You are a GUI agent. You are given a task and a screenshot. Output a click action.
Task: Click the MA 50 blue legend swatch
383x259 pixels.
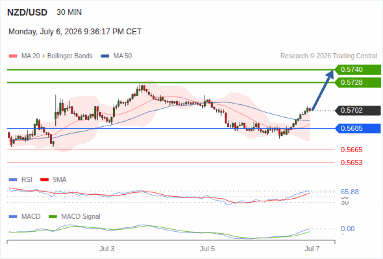tap(105, 56)
